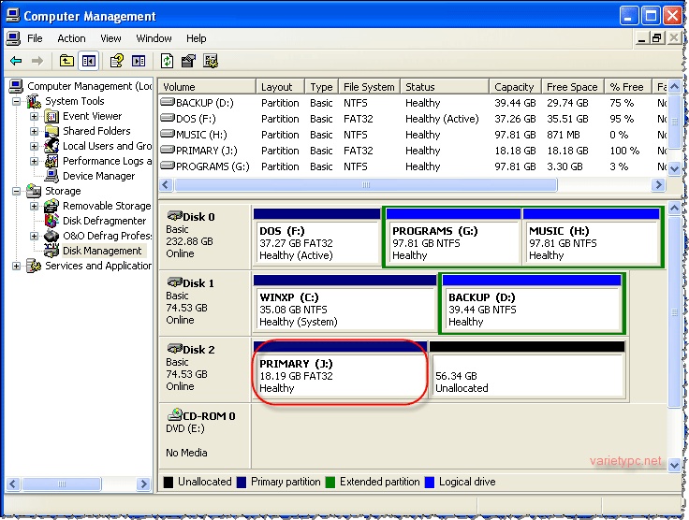Expand the Local Users and Groups node
The width and height of the screenshot is (689, 520).
click(x=34, y=146)
